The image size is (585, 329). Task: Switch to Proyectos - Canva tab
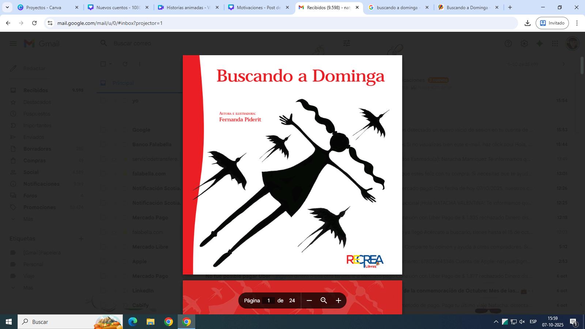(x=48, y=7)
